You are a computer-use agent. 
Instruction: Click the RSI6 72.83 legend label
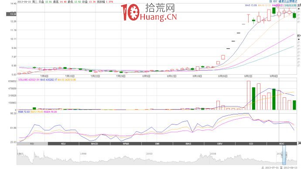point(24,112)
